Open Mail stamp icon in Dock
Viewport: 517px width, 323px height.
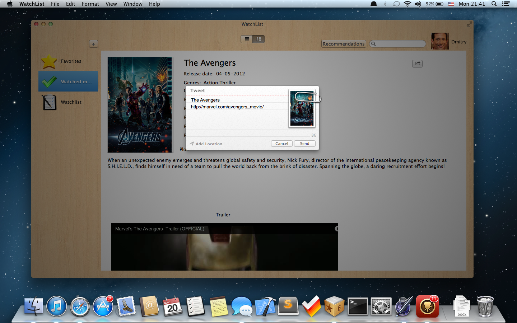click(x=126, y=307)
